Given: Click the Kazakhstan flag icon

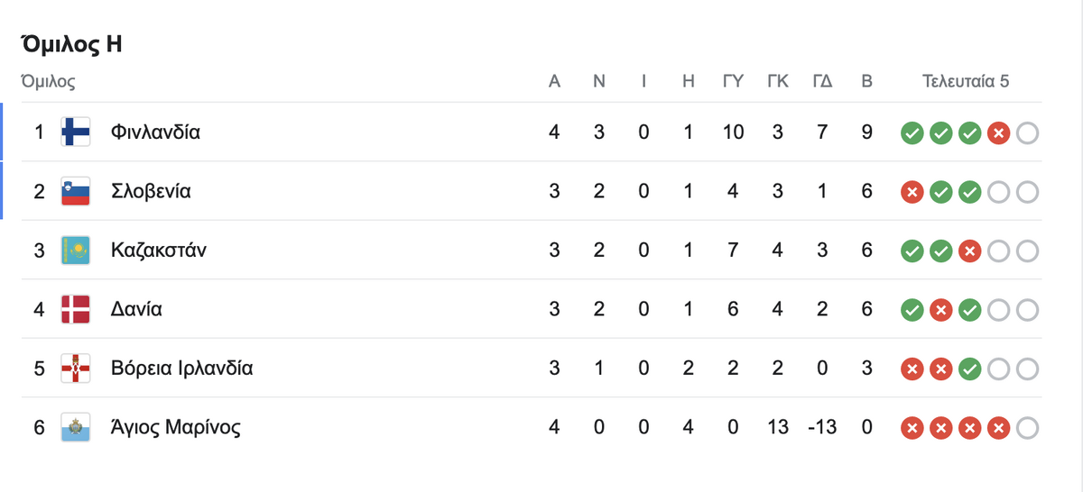Looking at the screenshot, I should click(x=75, y=251).
